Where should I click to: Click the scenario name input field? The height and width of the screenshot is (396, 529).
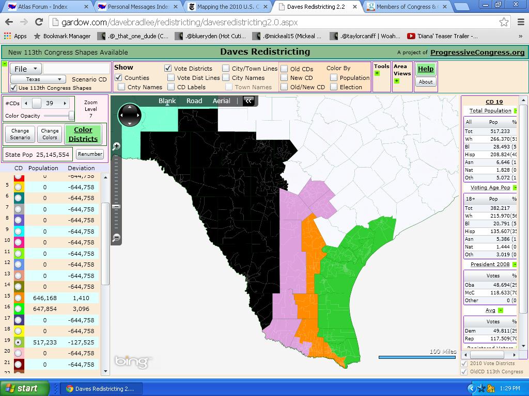coord(76,69)
